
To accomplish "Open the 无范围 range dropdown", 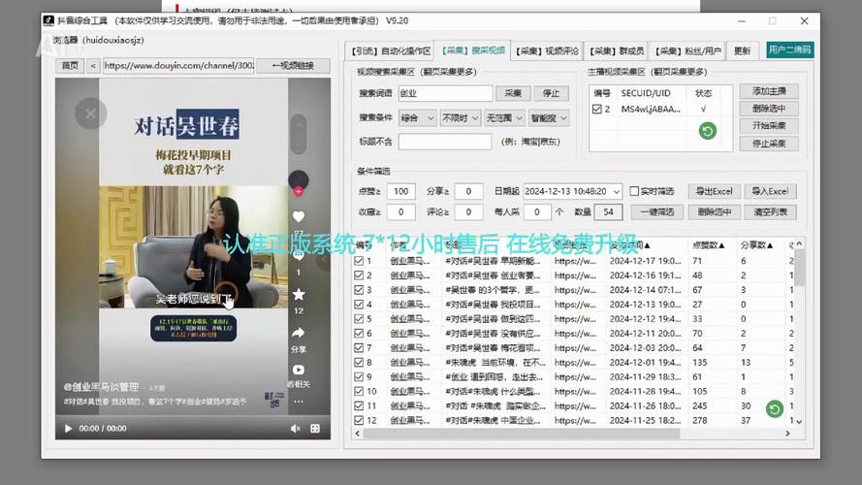I will click(504, 118).
